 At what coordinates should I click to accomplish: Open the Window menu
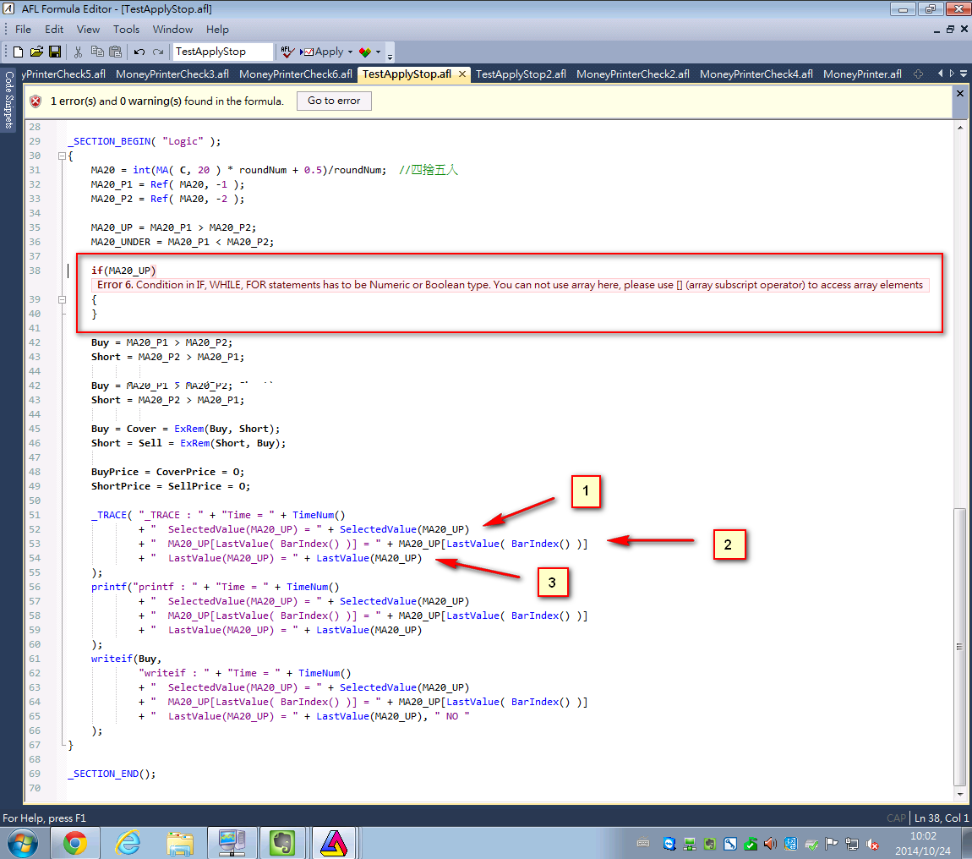[173, 29]
